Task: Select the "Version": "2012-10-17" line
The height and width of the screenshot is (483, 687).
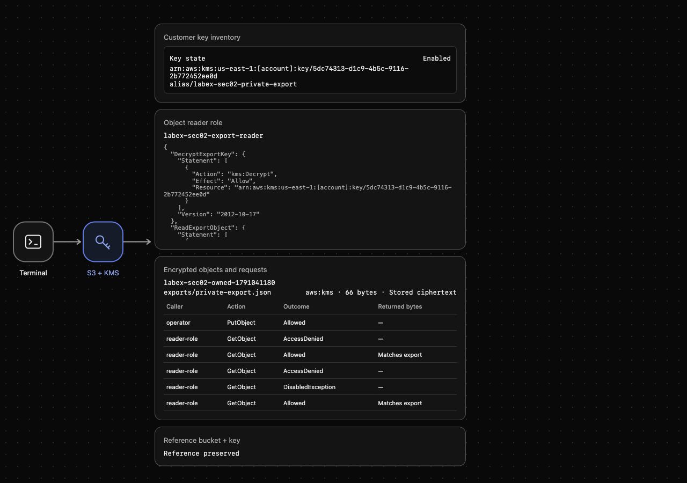Action: pos(218,214)
